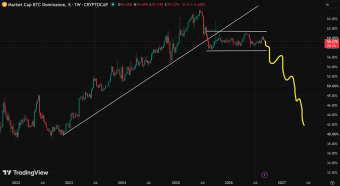The image size is (340, 186).
Task: Click the 64.00% price scale label
Action: [332, 19]
